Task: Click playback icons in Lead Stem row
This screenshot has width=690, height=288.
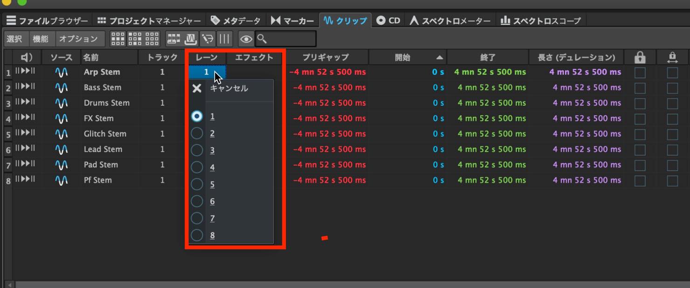Action: 25,148
